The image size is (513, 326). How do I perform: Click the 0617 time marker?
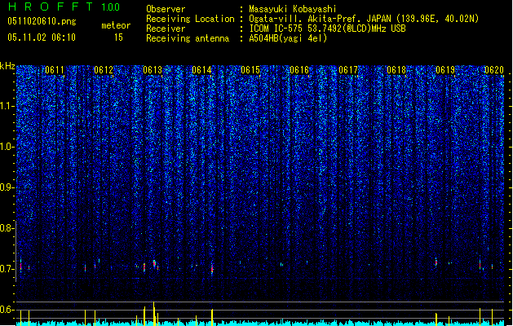pos(348,70)
